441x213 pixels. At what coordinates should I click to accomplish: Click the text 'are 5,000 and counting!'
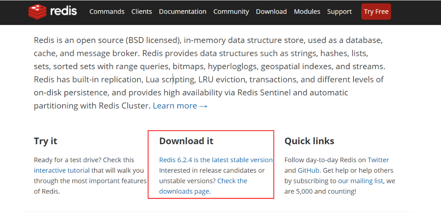click(x=320, y=192)
